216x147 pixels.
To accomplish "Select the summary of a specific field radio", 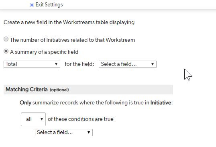I will coord(6,51).
